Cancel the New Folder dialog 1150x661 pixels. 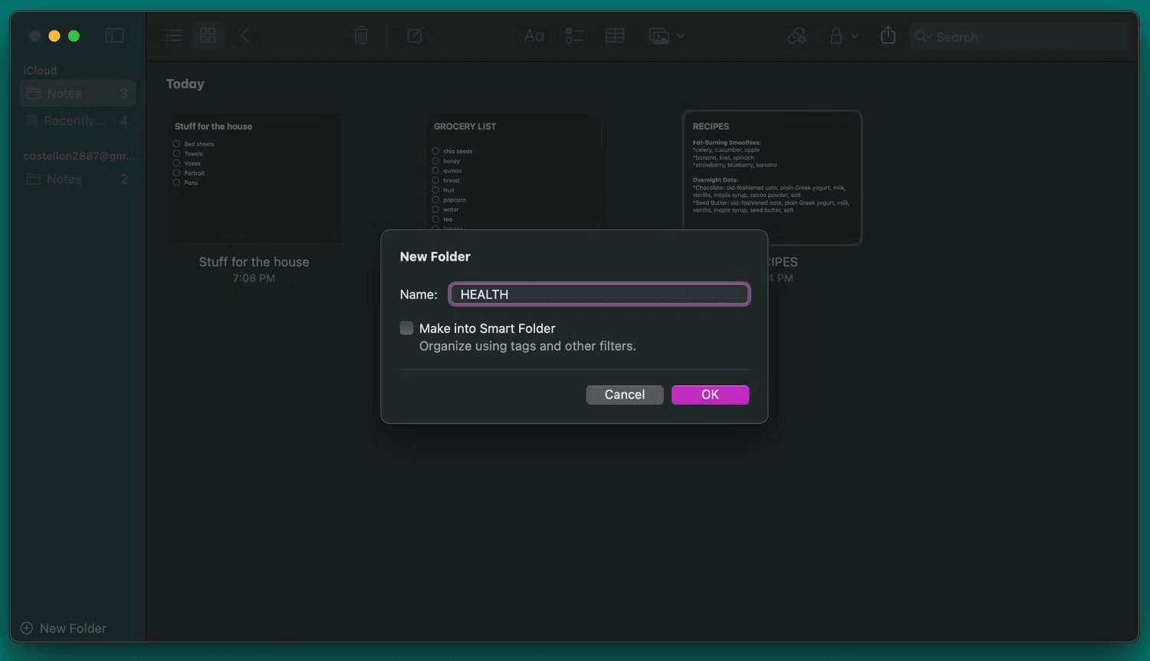(x=625, y=395)
